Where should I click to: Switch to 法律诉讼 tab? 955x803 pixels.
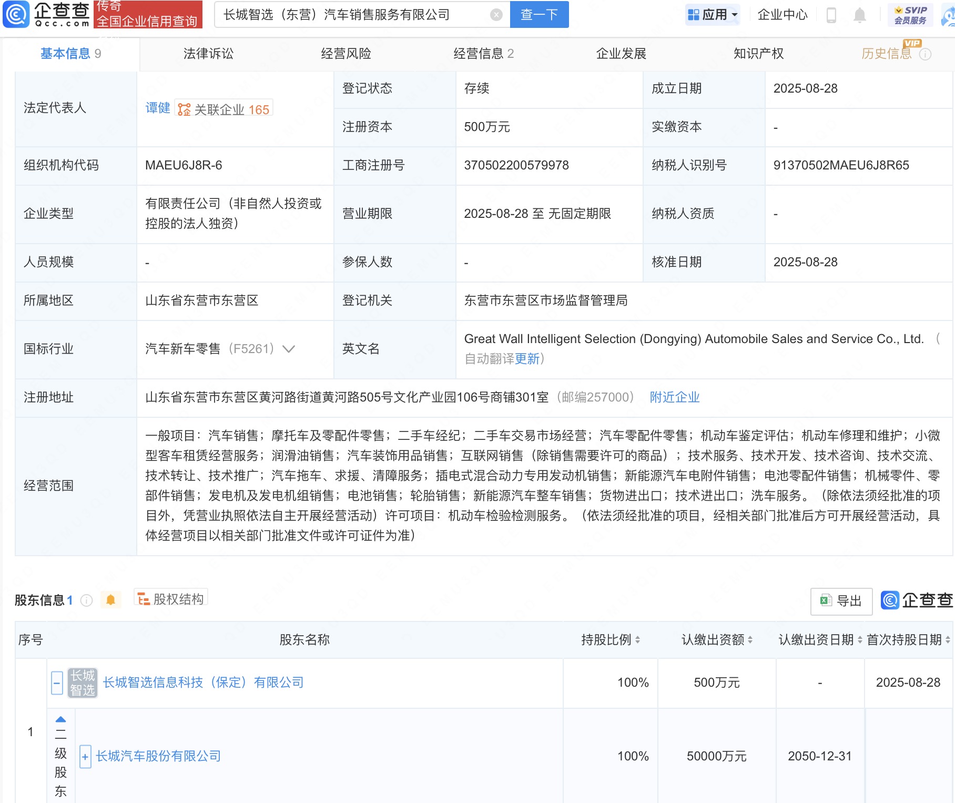pyautogui.click(x=208, y=54)
